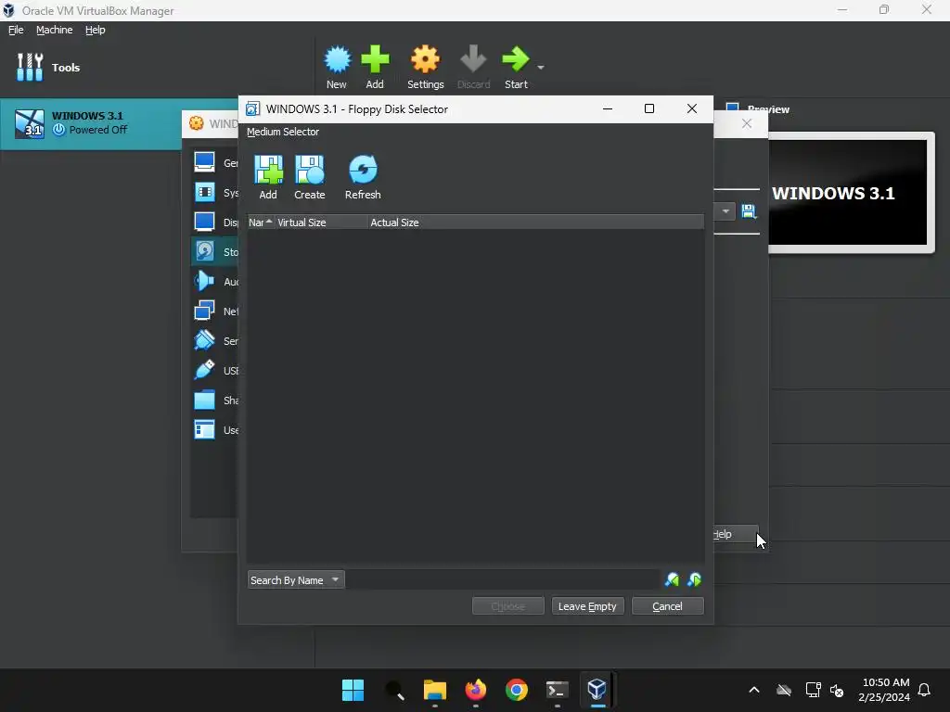The width and height of the screenshot is (950, 712).
Task: Click the Tools icon in sidebar
Action: pos(30,67)
